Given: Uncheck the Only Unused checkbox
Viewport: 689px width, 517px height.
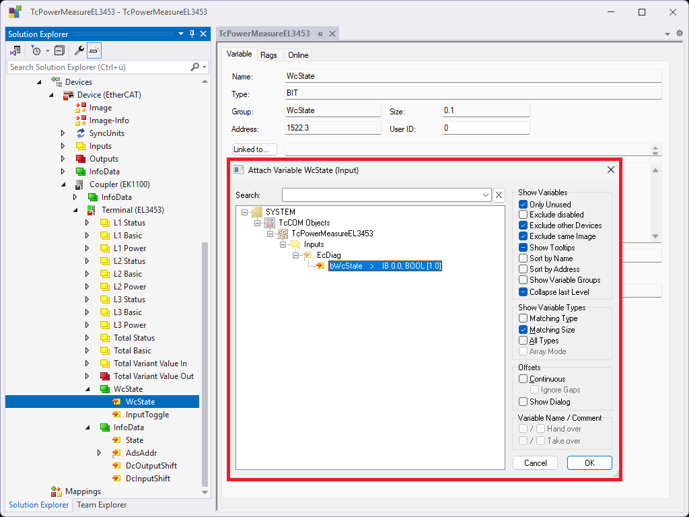Looking at the screenshot, I should coord(523,205).
